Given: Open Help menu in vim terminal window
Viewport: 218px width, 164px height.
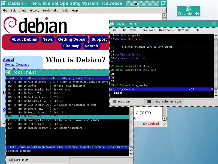Looking at the screenshot, I should (x=196, y=30).
